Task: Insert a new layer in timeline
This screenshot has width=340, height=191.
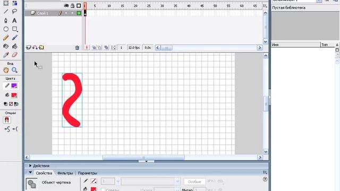Action: point(28,47)
